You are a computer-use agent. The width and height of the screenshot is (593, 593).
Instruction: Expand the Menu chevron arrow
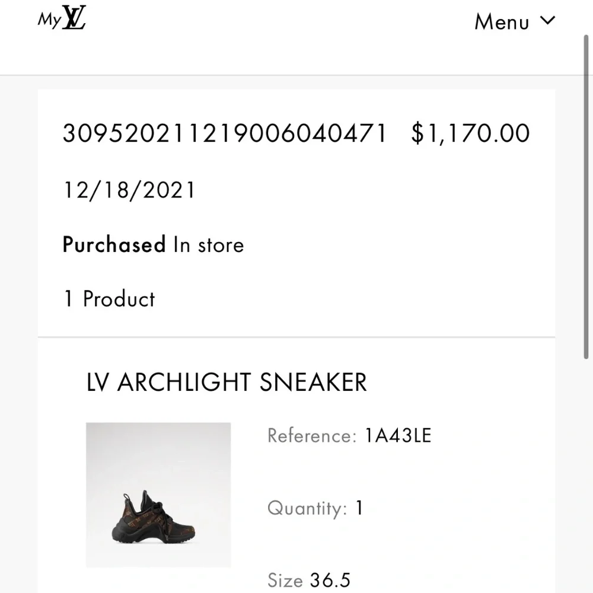(548, 21)
